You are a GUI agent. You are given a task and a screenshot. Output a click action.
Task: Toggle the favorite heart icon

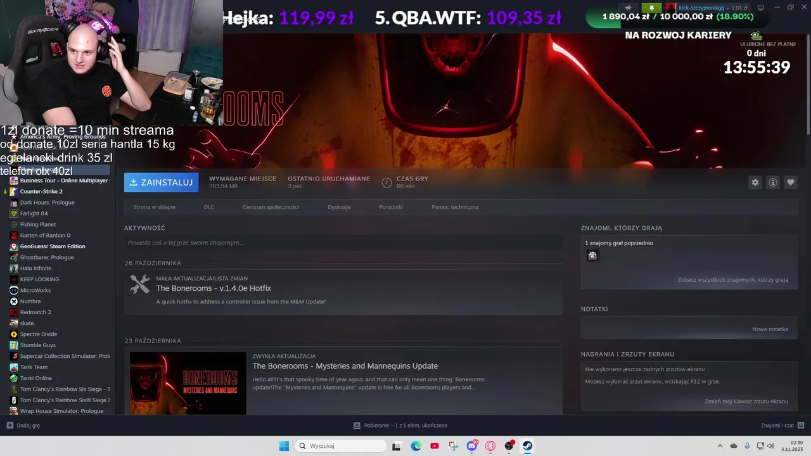(791, 182)
